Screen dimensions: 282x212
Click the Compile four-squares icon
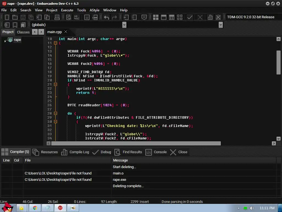pos(156,17)
